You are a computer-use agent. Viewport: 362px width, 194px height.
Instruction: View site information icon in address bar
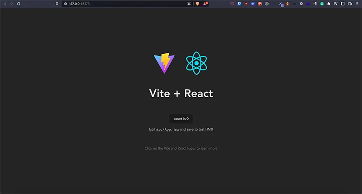(65, 4)
